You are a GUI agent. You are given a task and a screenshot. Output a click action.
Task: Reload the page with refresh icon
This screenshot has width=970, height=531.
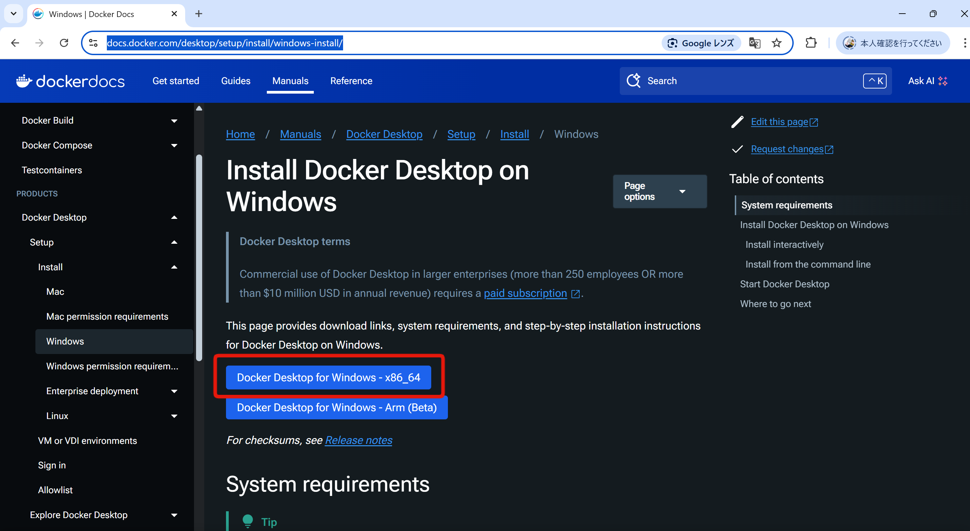(64, 43)
